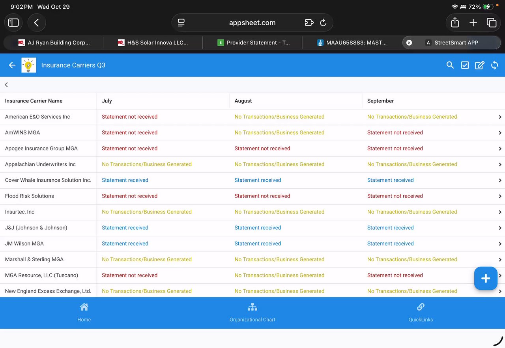Switch to the AJ Ryan Building Corp tab

pyautogui.click(x=54, y=43)
